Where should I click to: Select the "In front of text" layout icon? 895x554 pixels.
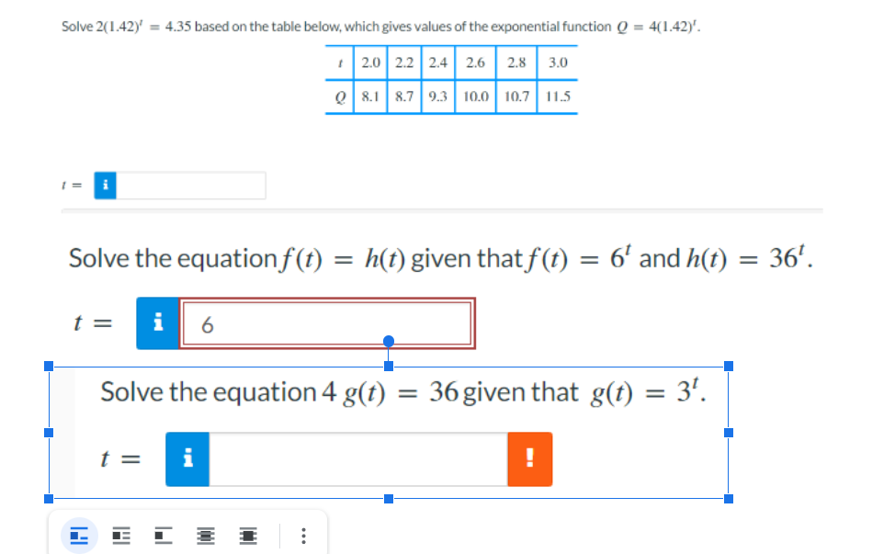(x=248, y=535)
